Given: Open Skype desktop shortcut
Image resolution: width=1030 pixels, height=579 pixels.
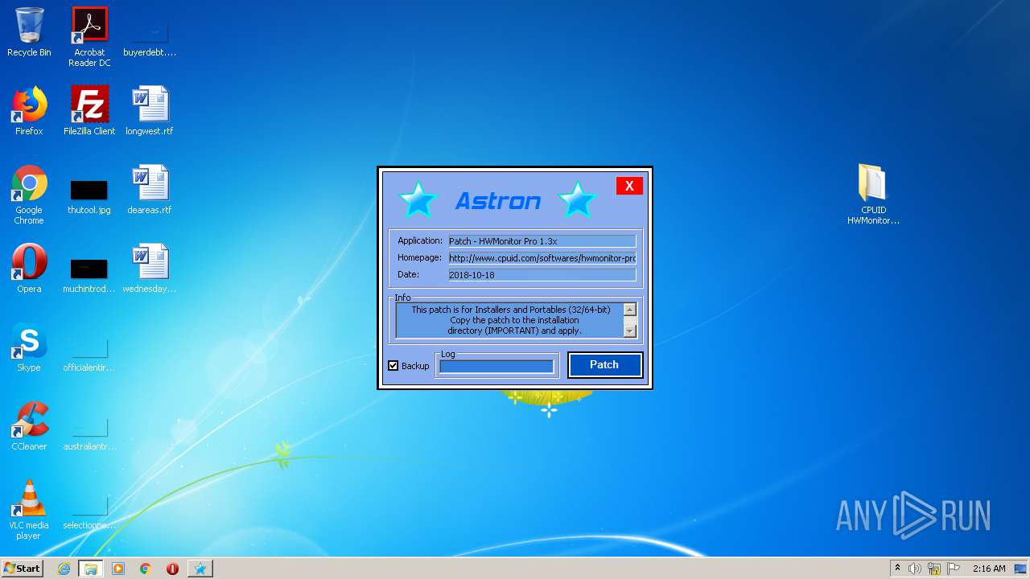Looking at the screenshot, I should 29,347.
